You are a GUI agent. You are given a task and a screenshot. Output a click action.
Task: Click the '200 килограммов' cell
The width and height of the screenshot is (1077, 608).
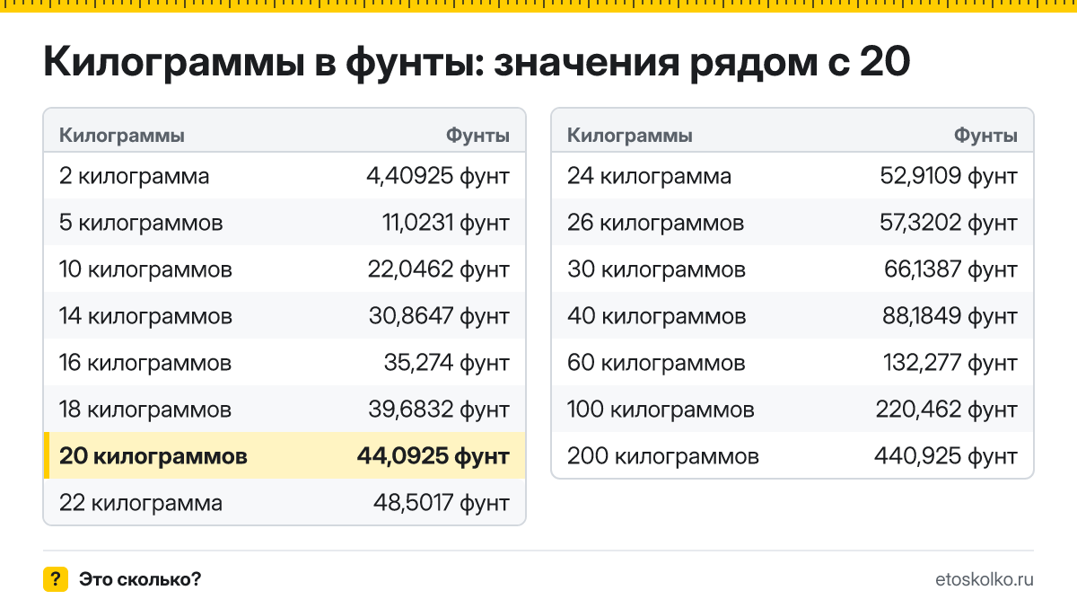click(x=663, y=456)
